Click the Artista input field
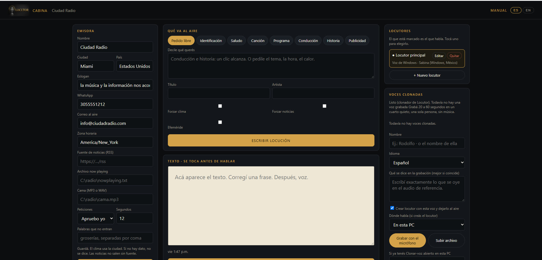 coord(323,93)
